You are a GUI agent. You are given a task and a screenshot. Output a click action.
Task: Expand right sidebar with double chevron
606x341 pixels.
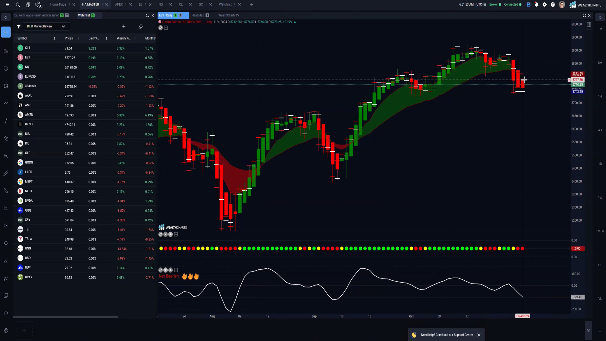click(600, 17)
